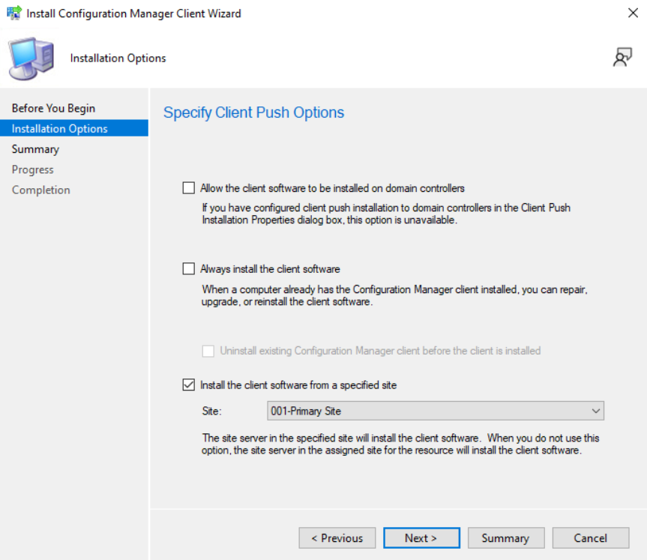Click the Summary button at the bottom

(x=505, y=538)
